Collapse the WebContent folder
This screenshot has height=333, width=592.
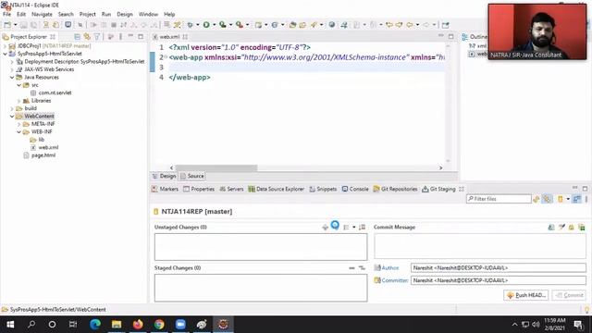12,117
